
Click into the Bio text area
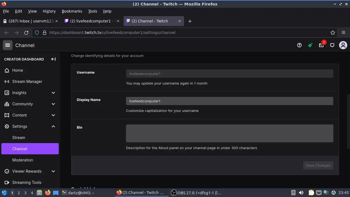coord(230,133)
